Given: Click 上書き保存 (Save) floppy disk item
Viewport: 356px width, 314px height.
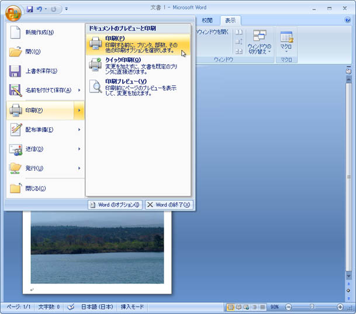Looking at the screenshot, I should 41,71.
